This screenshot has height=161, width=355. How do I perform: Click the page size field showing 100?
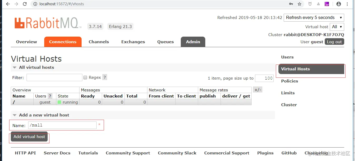pyautogui.click(x=264, y=78)
